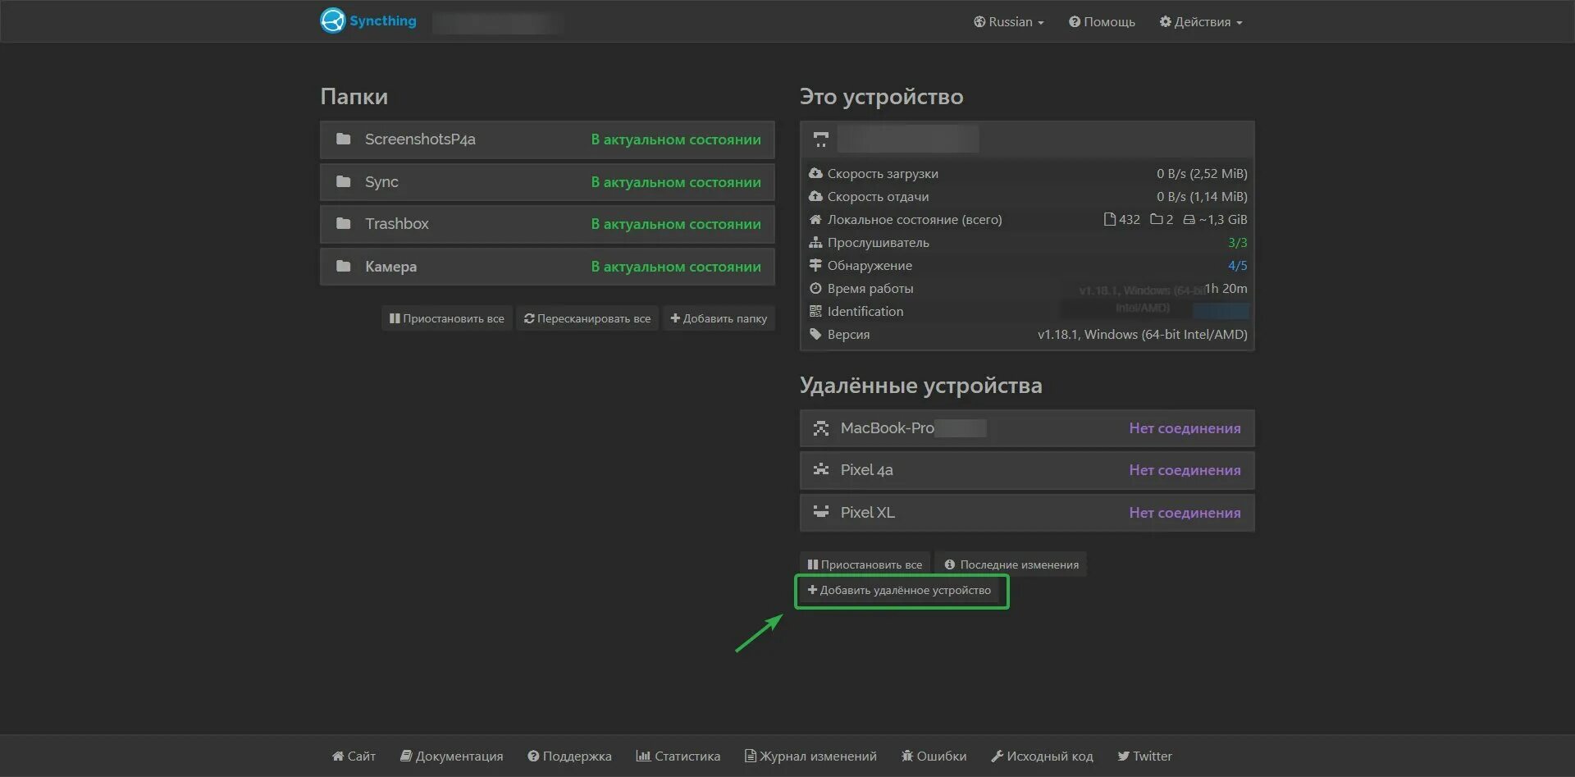Click this device's identicon in header
The height and width of the screenshot is (777, 1575).
point(821,139)
